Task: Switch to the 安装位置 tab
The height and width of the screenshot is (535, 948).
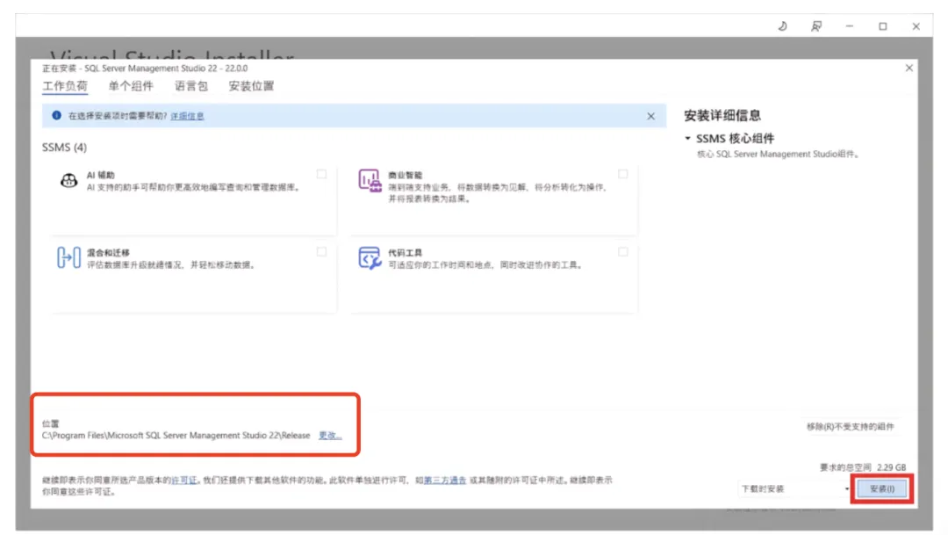Action: click(x=251, y=86)
